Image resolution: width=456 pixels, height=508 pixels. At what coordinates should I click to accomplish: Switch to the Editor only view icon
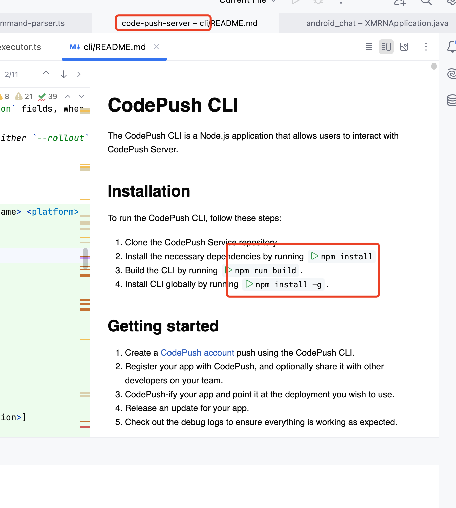click(x=369, y=47)
